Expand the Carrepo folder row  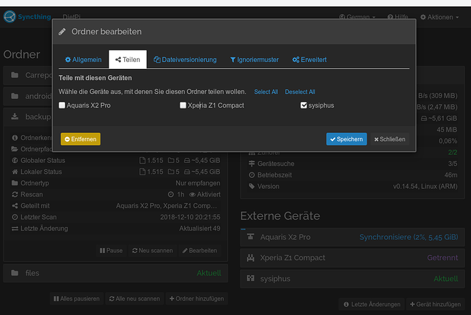(x=27, y=75)
